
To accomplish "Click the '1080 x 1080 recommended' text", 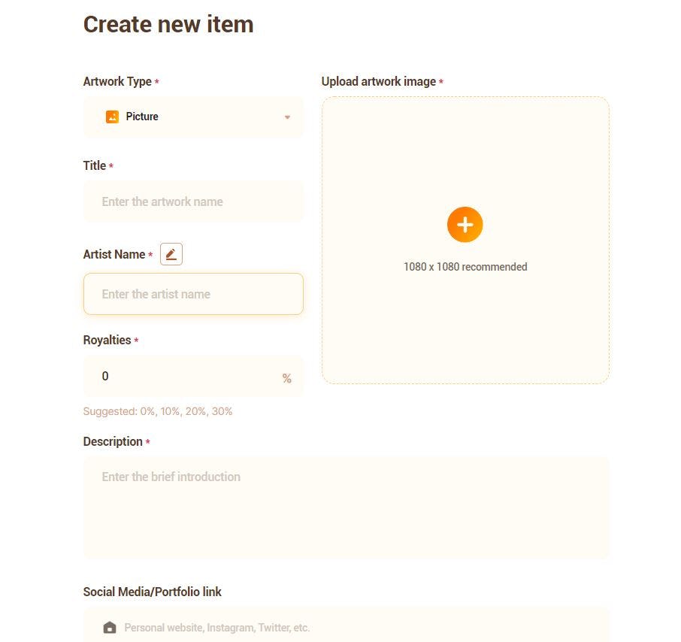I will coord(465,267).
